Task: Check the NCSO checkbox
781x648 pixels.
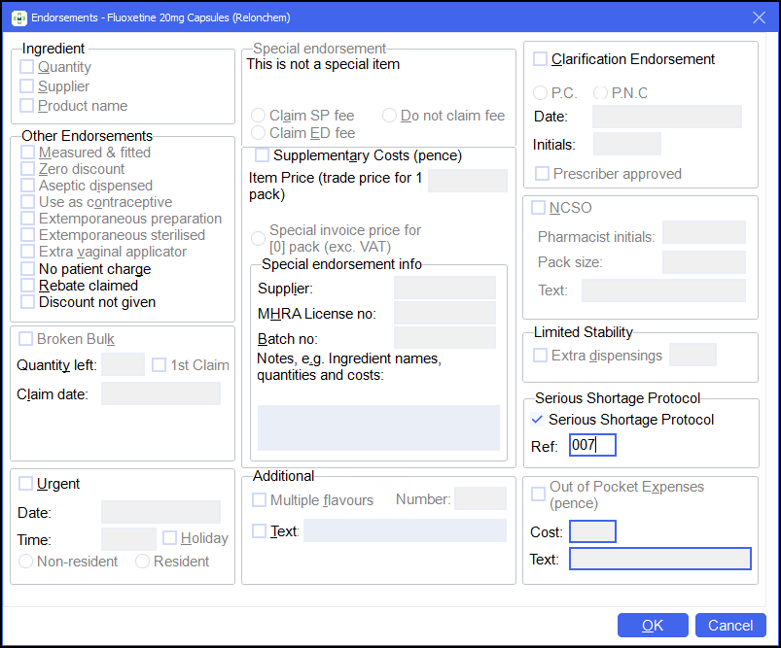Action: [x=538, y=208]
